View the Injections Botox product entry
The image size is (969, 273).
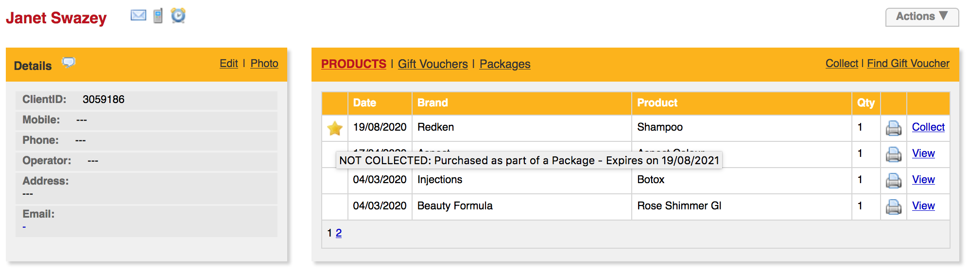(x=923, y=180)
